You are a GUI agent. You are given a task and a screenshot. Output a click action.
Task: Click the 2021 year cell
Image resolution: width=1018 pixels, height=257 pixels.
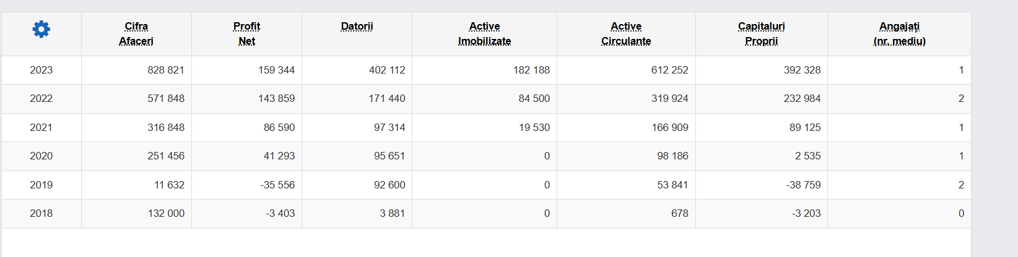(x=41, y=127)
